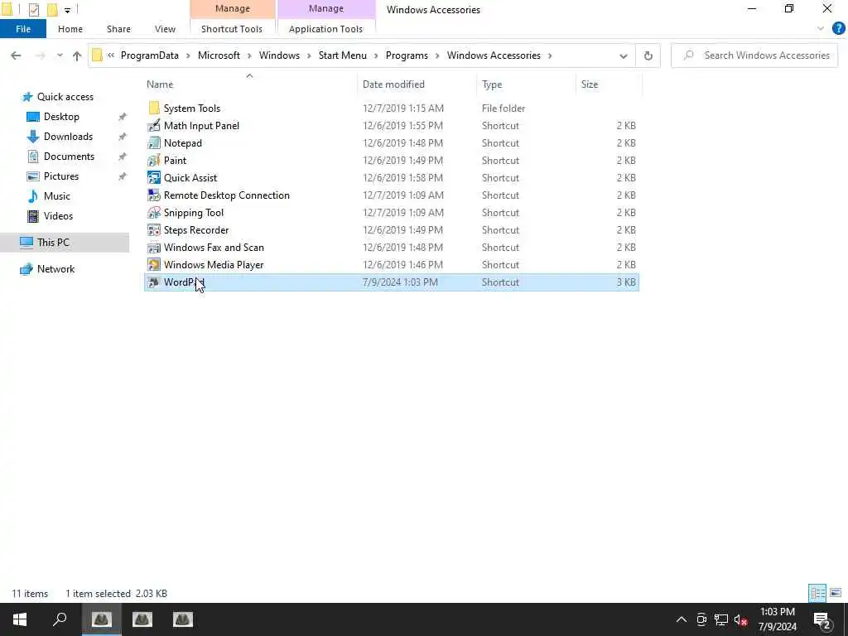This screenshot has height=636, width=848.
Task: Open the Recent locations dropdown arrow
Action: point(60,55)
